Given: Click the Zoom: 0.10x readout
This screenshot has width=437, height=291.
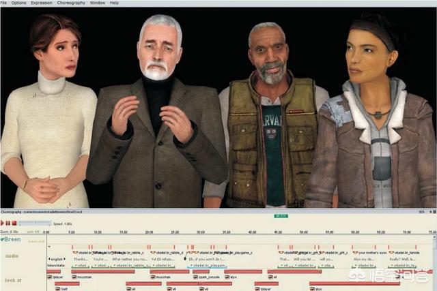Looking at the screenshot, I should tap(10, 232).
